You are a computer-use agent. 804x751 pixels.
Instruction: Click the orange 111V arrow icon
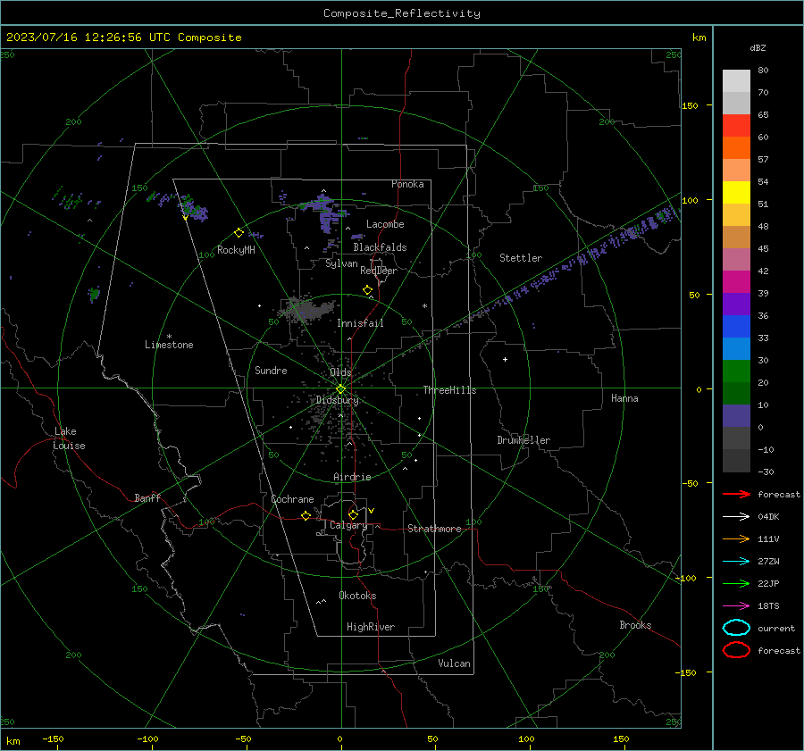click(736, 538)
